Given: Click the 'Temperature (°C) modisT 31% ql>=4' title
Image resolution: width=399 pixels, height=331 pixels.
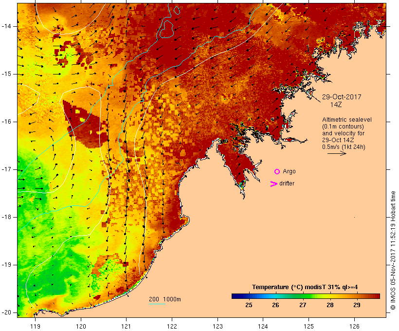Looking at the screenshot, I should pyautogui.click(x=305, y=287).
